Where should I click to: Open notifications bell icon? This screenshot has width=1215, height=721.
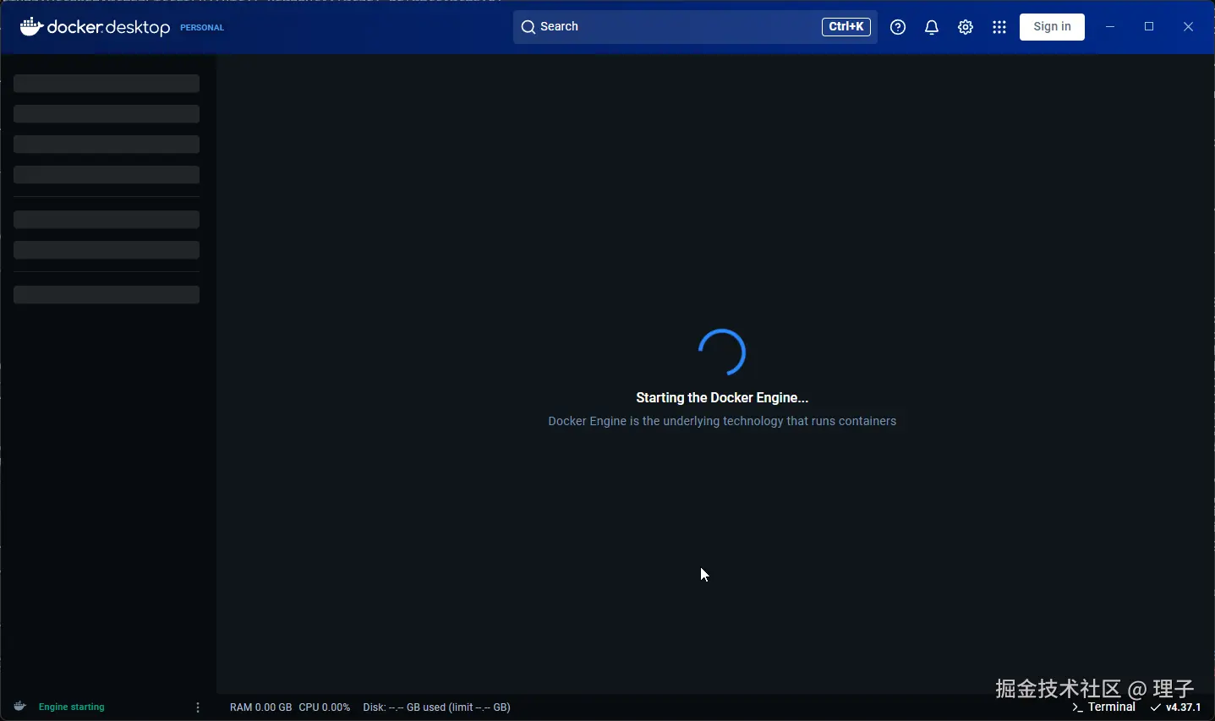[x=932, y=27]
